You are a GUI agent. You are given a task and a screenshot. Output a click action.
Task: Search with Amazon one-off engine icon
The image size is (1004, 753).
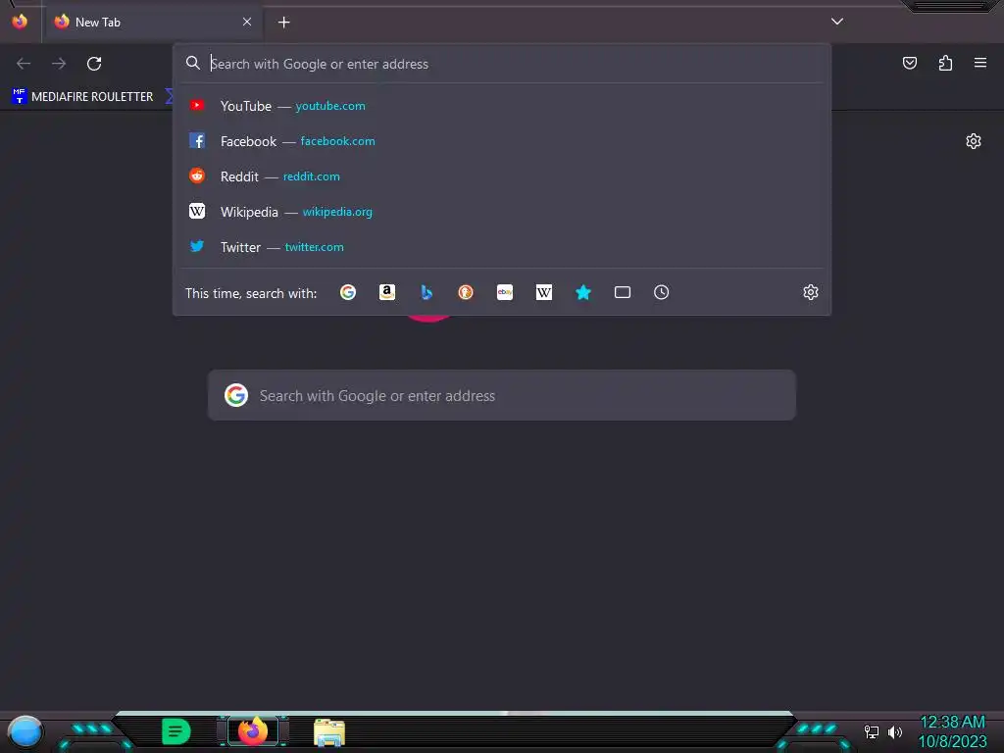[x=386, y=292]
